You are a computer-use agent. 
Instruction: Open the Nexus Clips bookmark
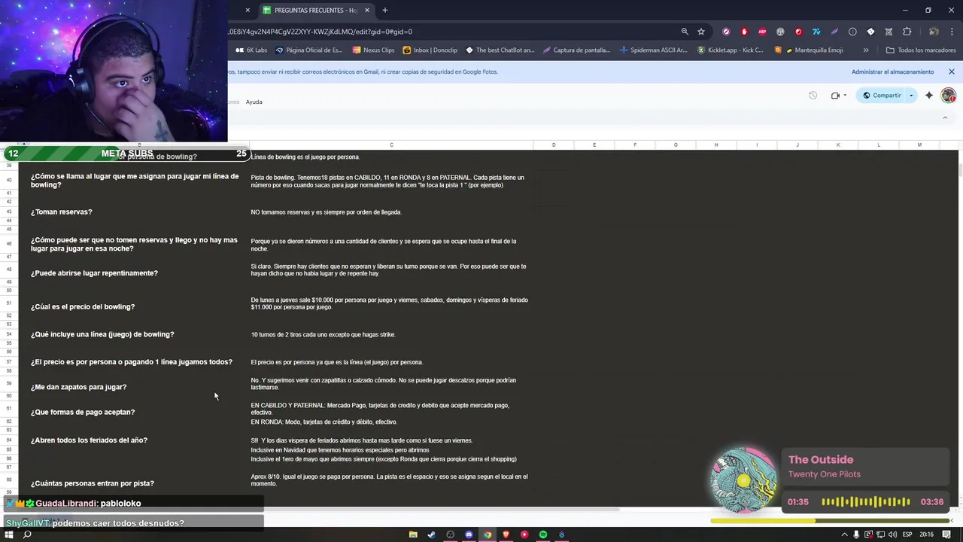point(373,50)
